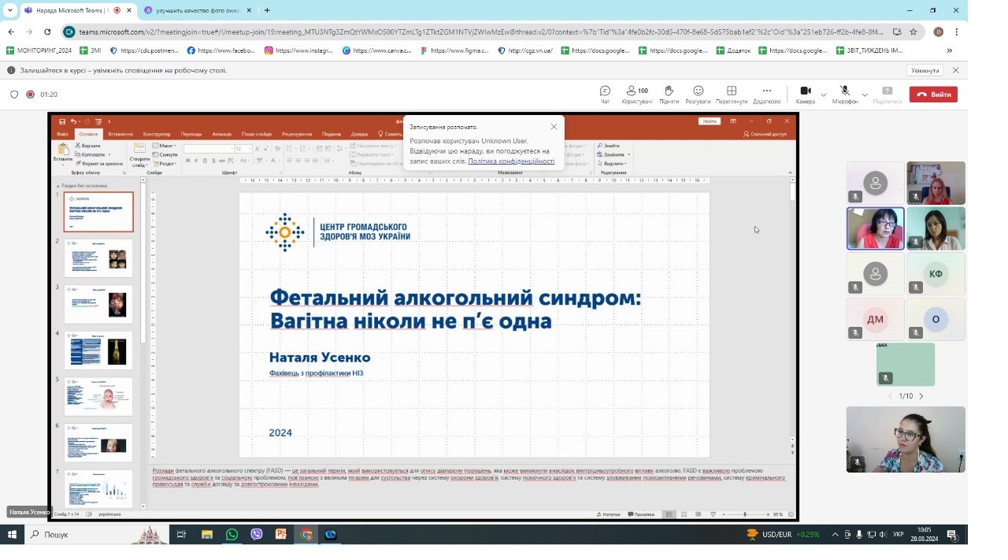
Task: Click the Увімкнути notifications button
Action: pyautogui.click(x=925, y=70)
